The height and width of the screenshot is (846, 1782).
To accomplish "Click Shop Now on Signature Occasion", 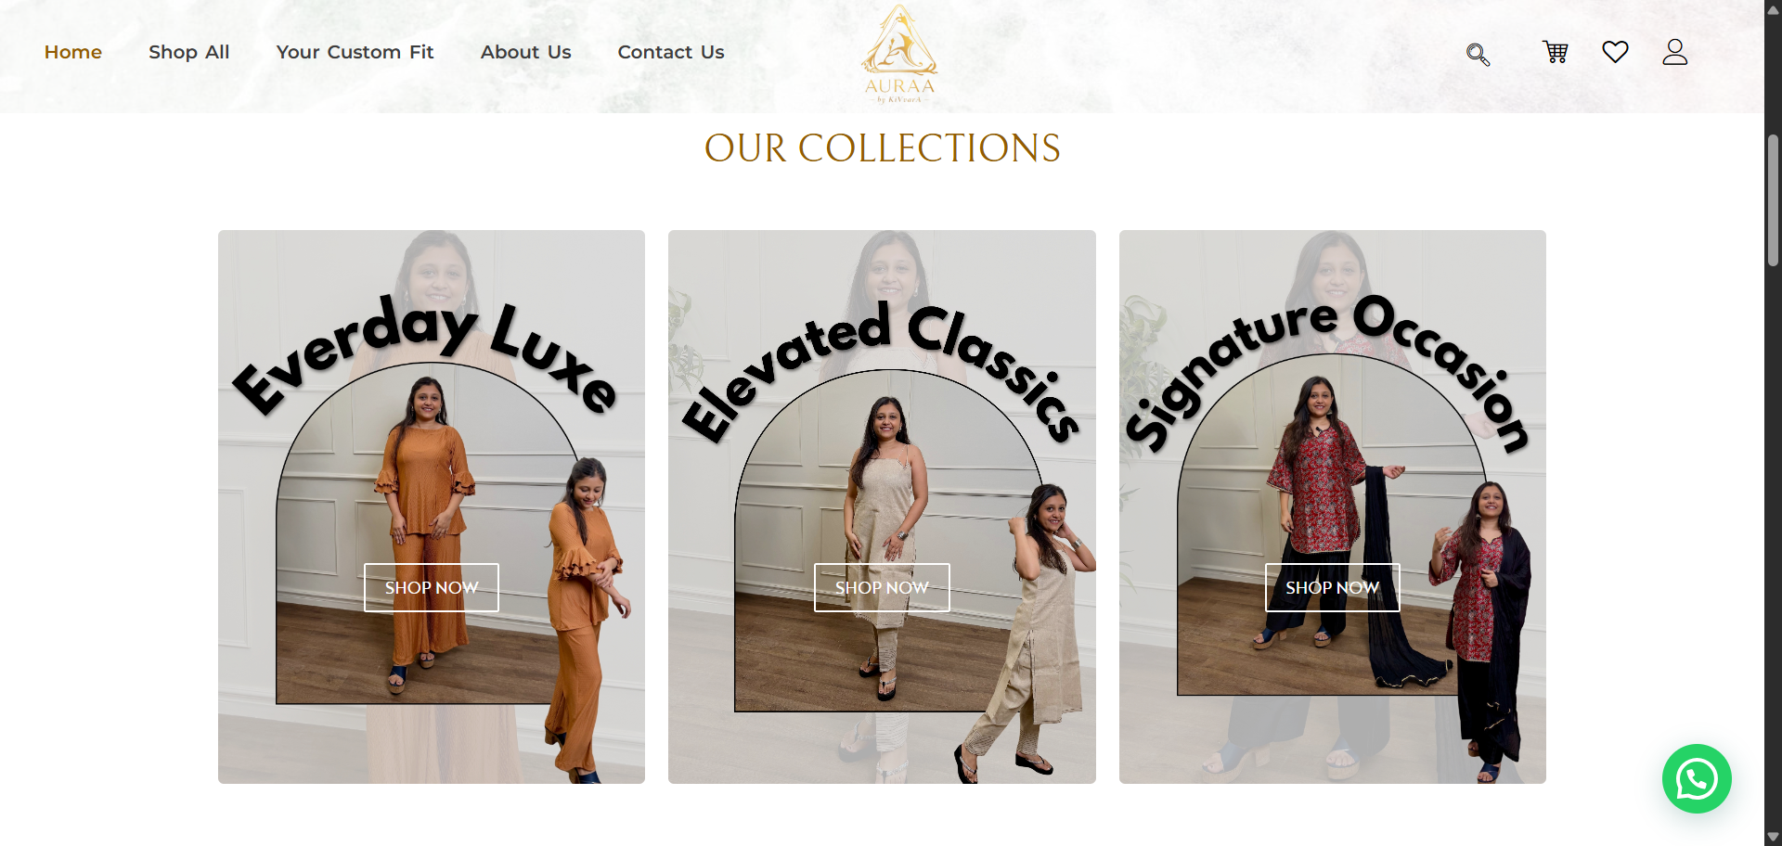I will click(x=1333, y=587).
